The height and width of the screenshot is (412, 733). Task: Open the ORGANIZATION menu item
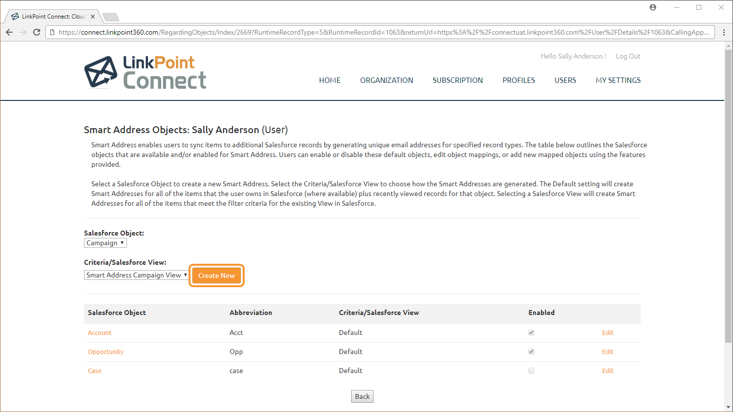387,80
